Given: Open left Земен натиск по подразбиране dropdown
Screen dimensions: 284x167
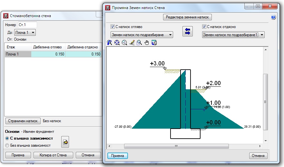Looking at the screenshot, I should [142, 35].
